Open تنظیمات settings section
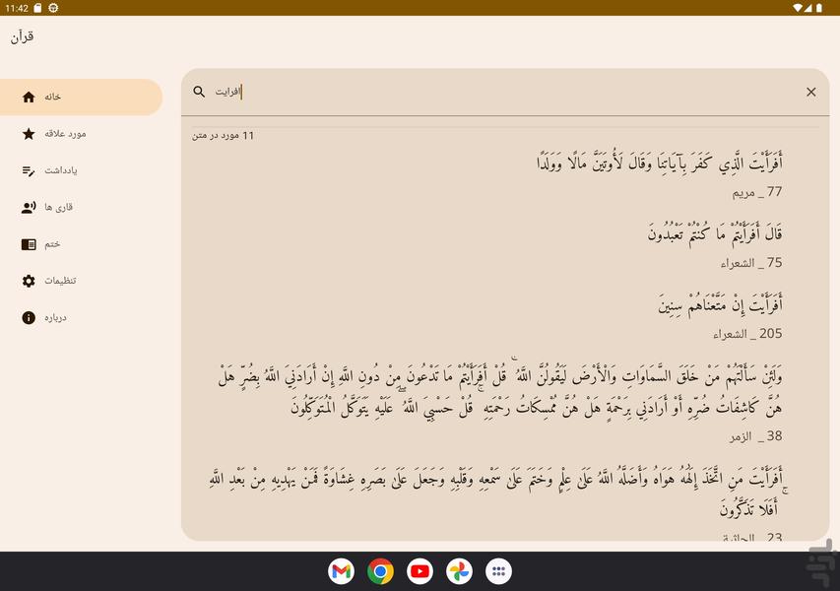This screenshot has height=591, width=840. click(81, 281)
